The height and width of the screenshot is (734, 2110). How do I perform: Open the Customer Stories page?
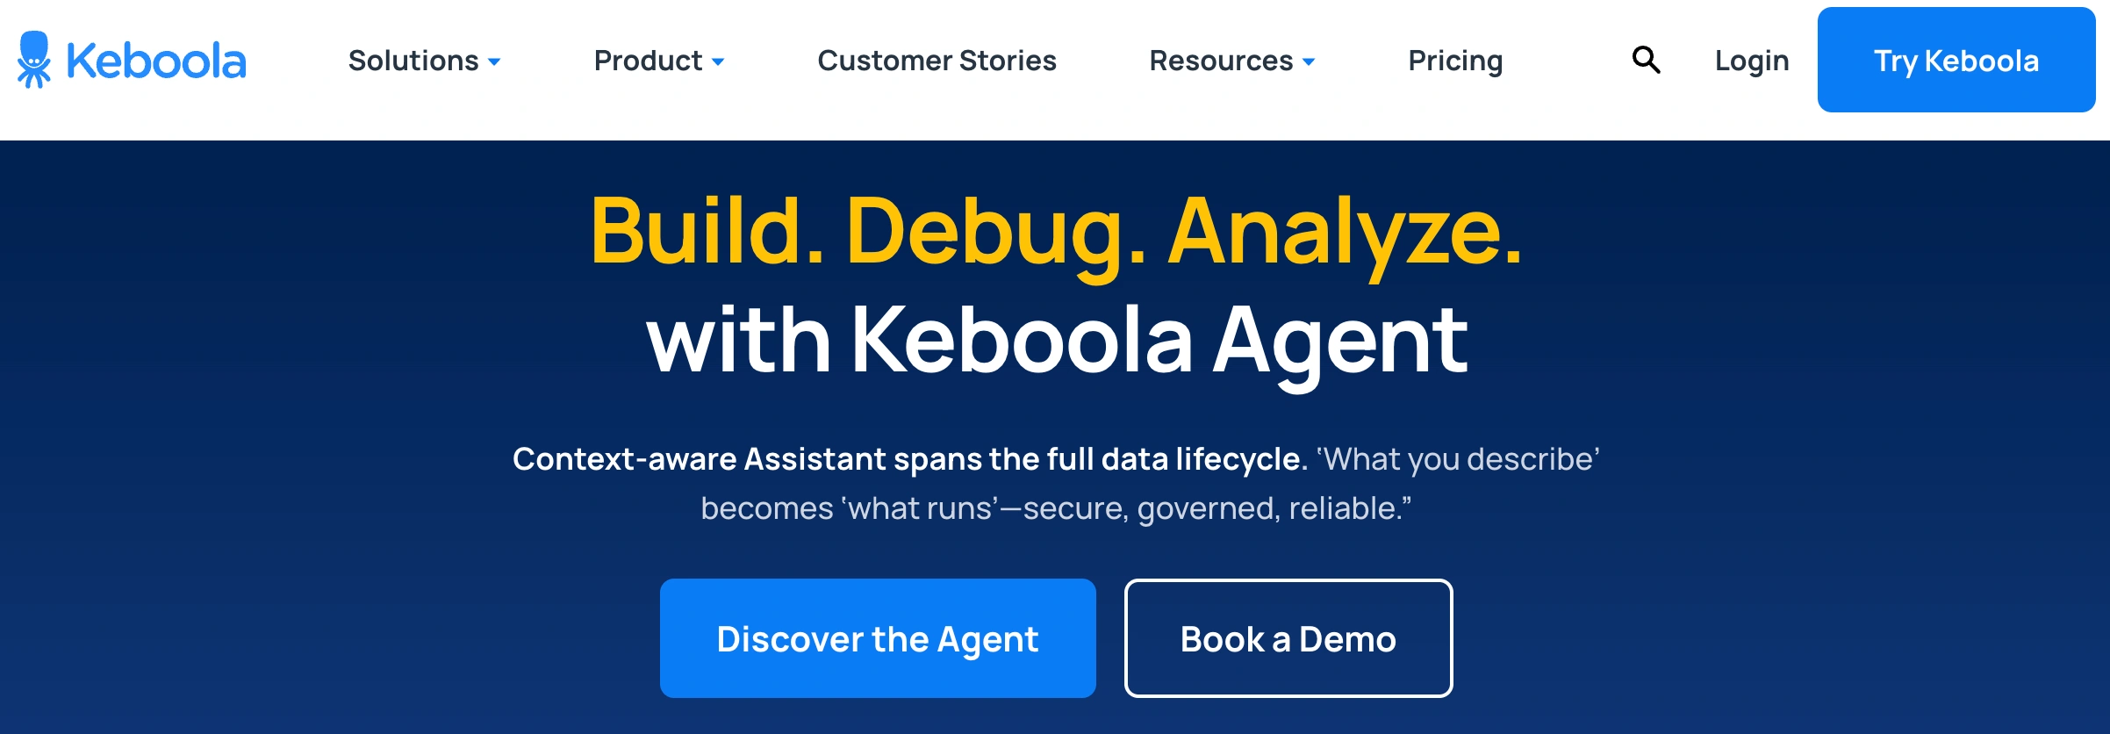coord(936,61)
